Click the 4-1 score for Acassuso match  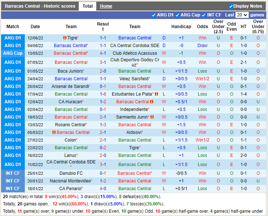pos(103,53)
